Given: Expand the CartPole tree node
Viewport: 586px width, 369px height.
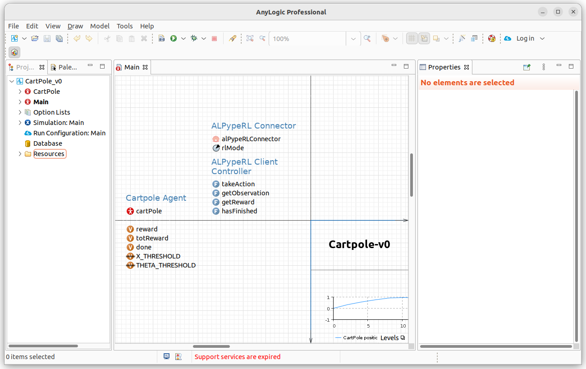Looking at the screenshot, I should click(20, 92).
